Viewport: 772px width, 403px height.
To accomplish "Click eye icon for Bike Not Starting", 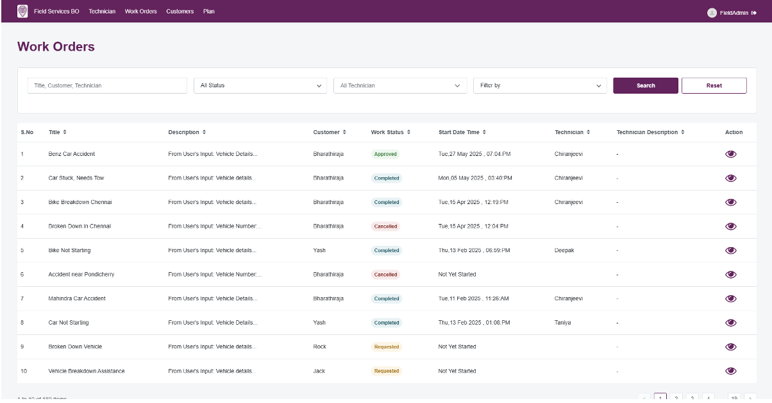I will pos(730,250).
